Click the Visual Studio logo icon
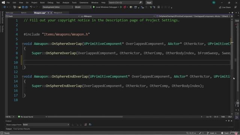The width and height of the screenshot is (240, 135). click(3, 3)
